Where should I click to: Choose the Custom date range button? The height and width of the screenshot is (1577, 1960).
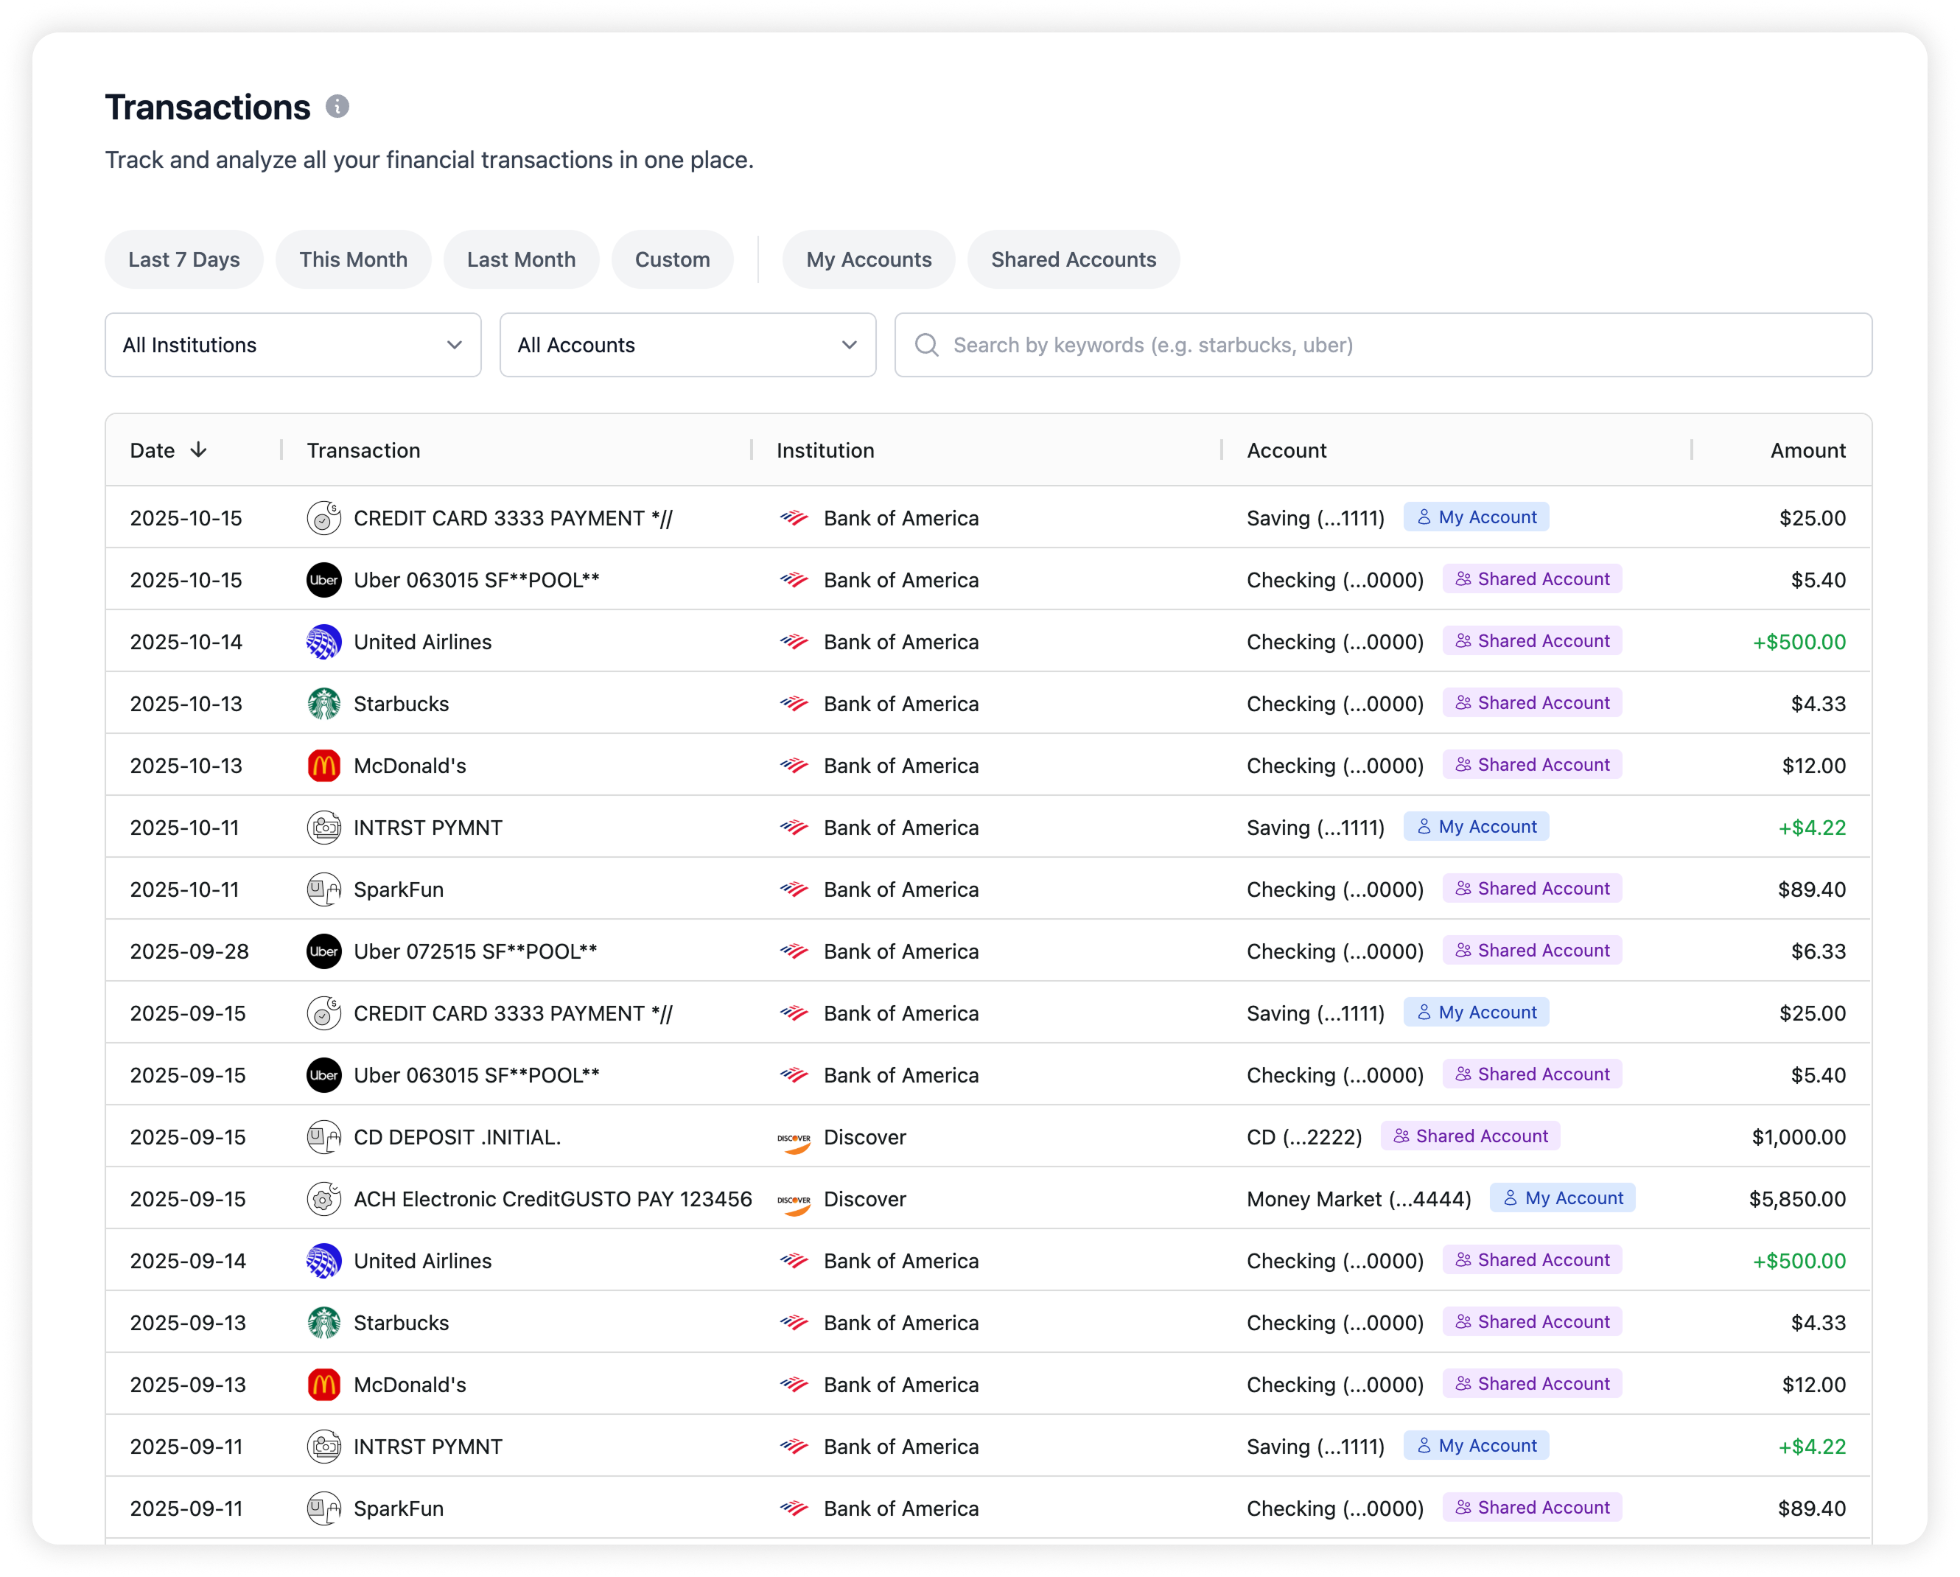[x=672, y=260]
